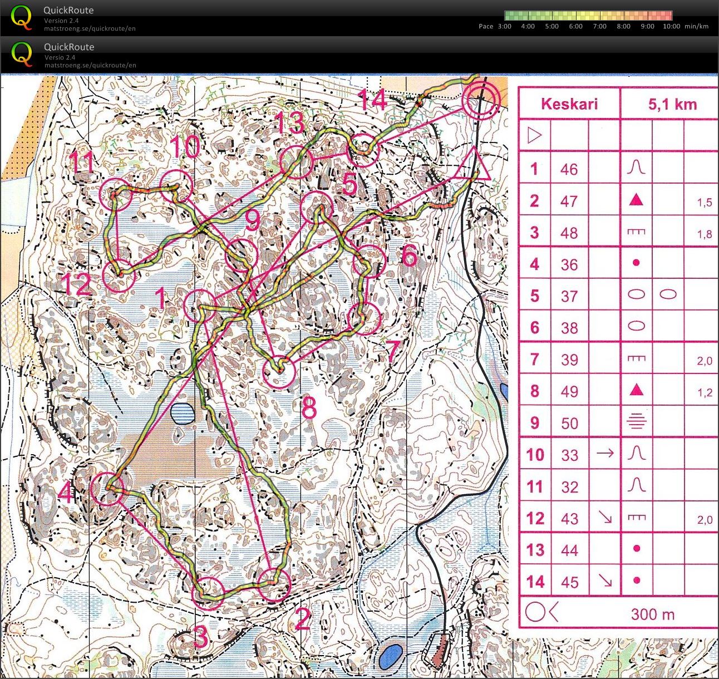Click the small blue pond near control 4
719x679 pixels.
[x=183, y=413]
